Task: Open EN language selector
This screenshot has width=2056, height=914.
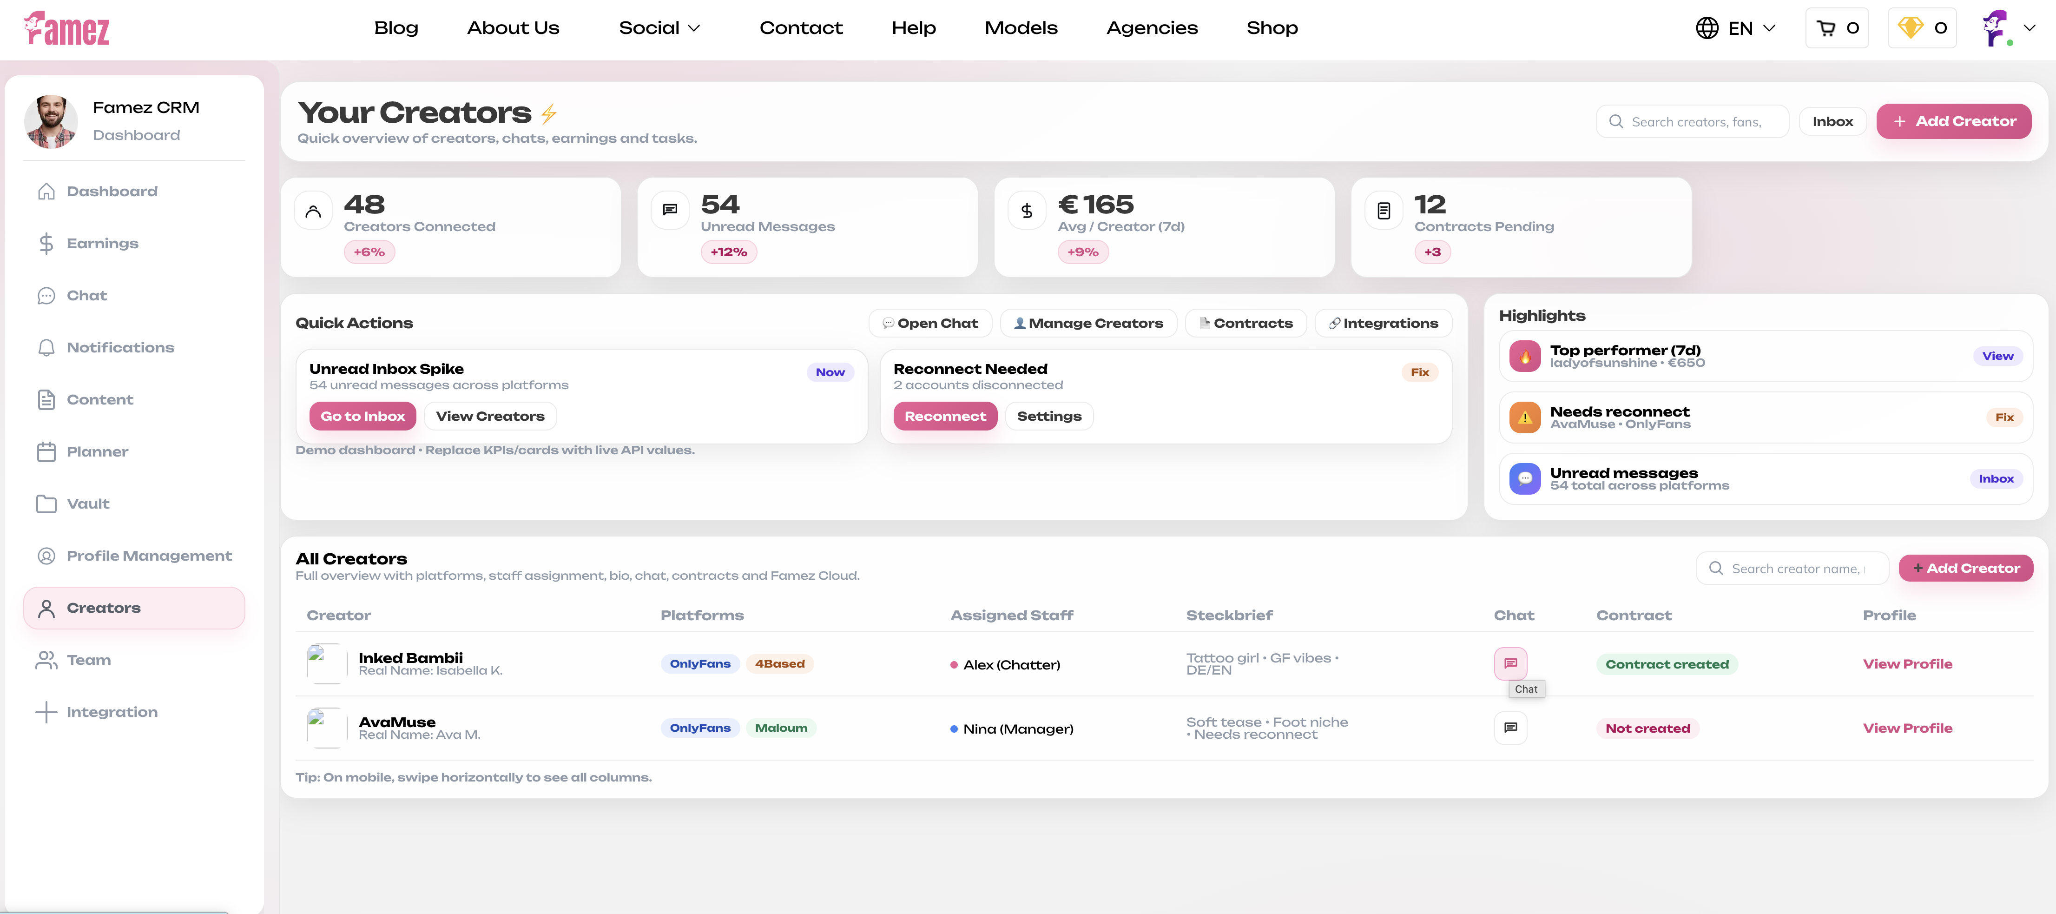Action: pos(1735,29)
